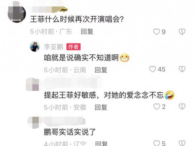The height and width of the screenshot is (146, 194).
Task: Reply to 李亚鹏's 云南 comment
Action: (x=101, y=70)
